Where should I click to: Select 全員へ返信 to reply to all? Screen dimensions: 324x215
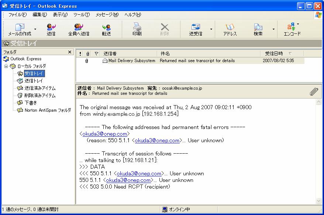[78, 29]
